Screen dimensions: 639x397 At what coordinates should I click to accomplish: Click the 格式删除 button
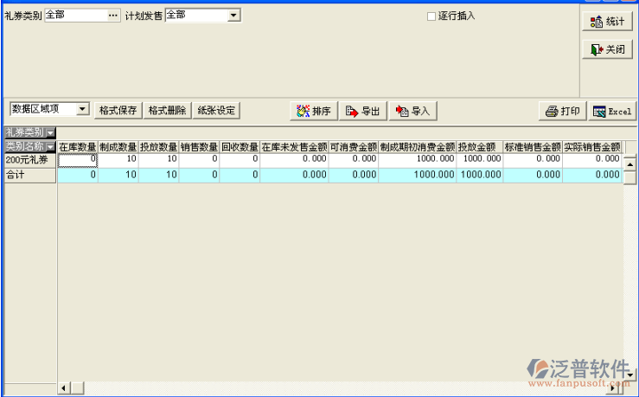(x=167, y=111)
